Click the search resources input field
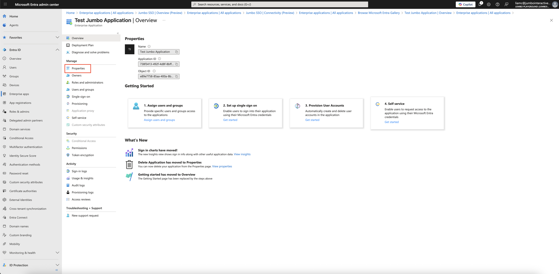Screen dimensions: 559x274 point(279,4)
